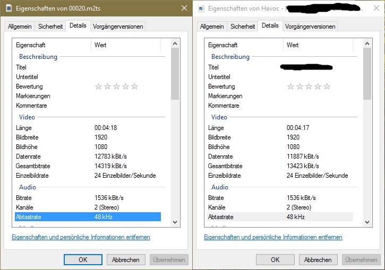The width and height of the screenshot is (385, 270).
Task: Click remove properties link in 00020.m2ts window
Action: point(81,237)
